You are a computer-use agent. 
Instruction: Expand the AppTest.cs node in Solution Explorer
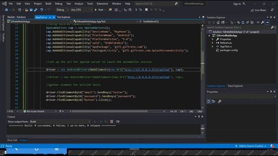pos(212,46)
